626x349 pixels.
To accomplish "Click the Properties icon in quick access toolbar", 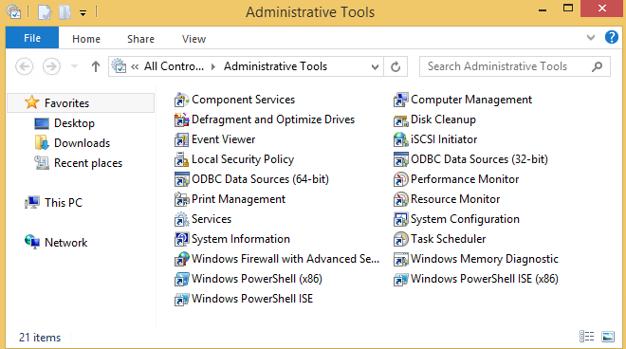I will [45, 12].
